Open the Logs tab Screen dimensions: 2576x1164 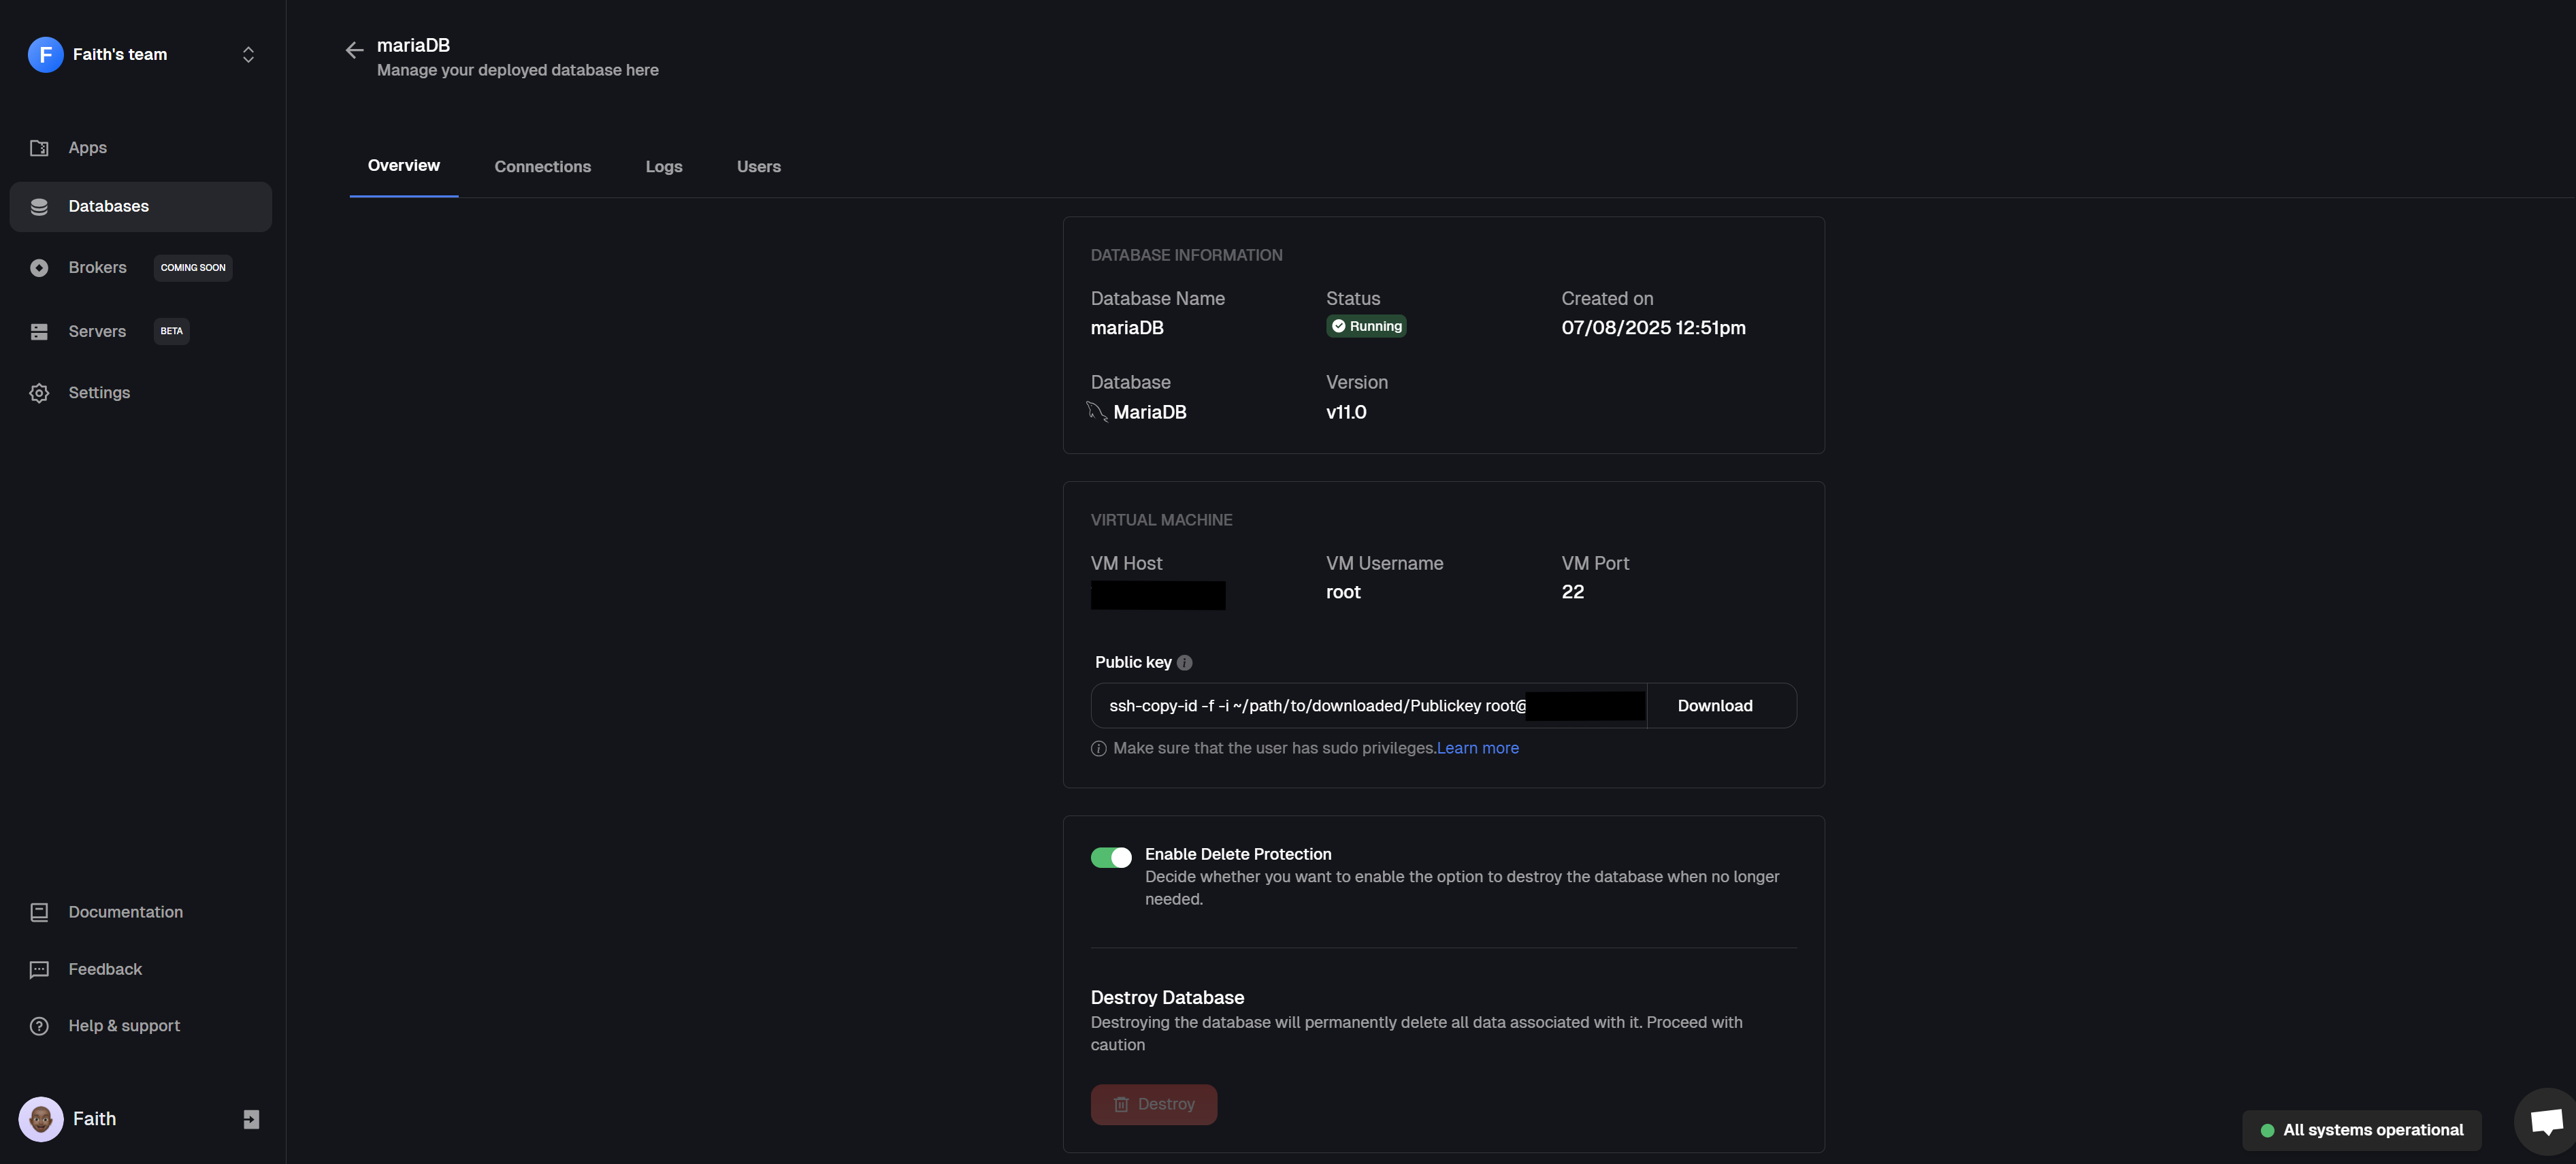(x=663, y=167)
